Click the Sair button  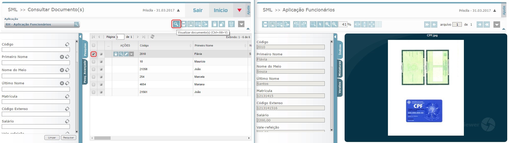click(198, 10)
